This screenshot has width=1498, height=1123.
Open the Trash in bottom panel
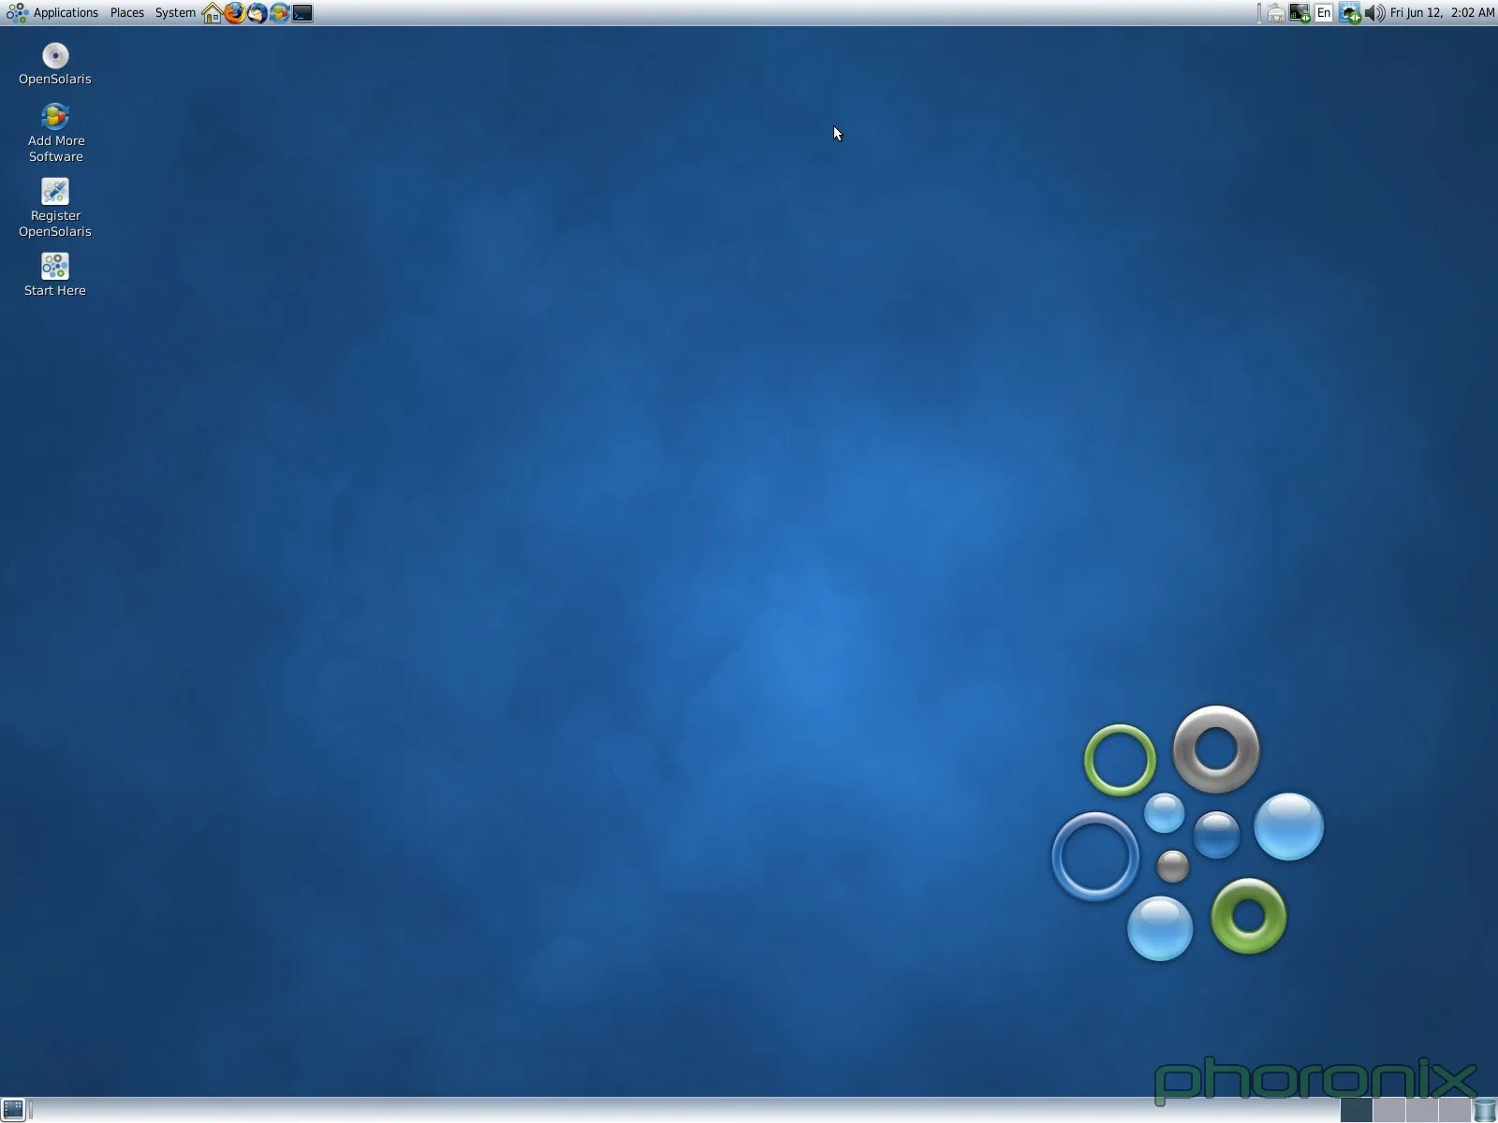[x=1485, y=1110]
